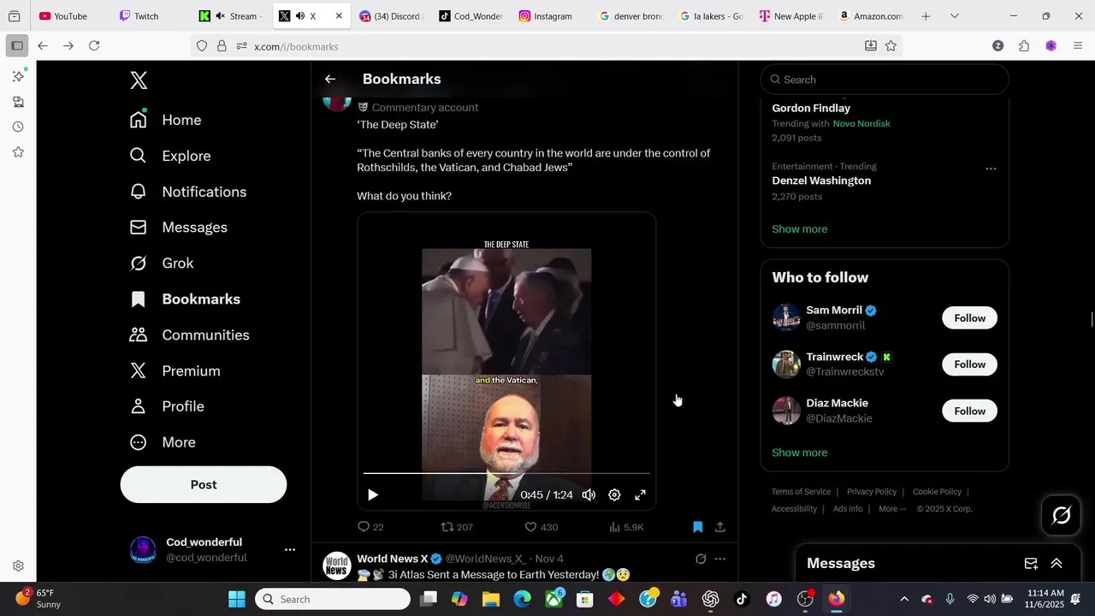Follow Diaz Mackie
Screen dimensions: 1095x616
tap(970, 412)
